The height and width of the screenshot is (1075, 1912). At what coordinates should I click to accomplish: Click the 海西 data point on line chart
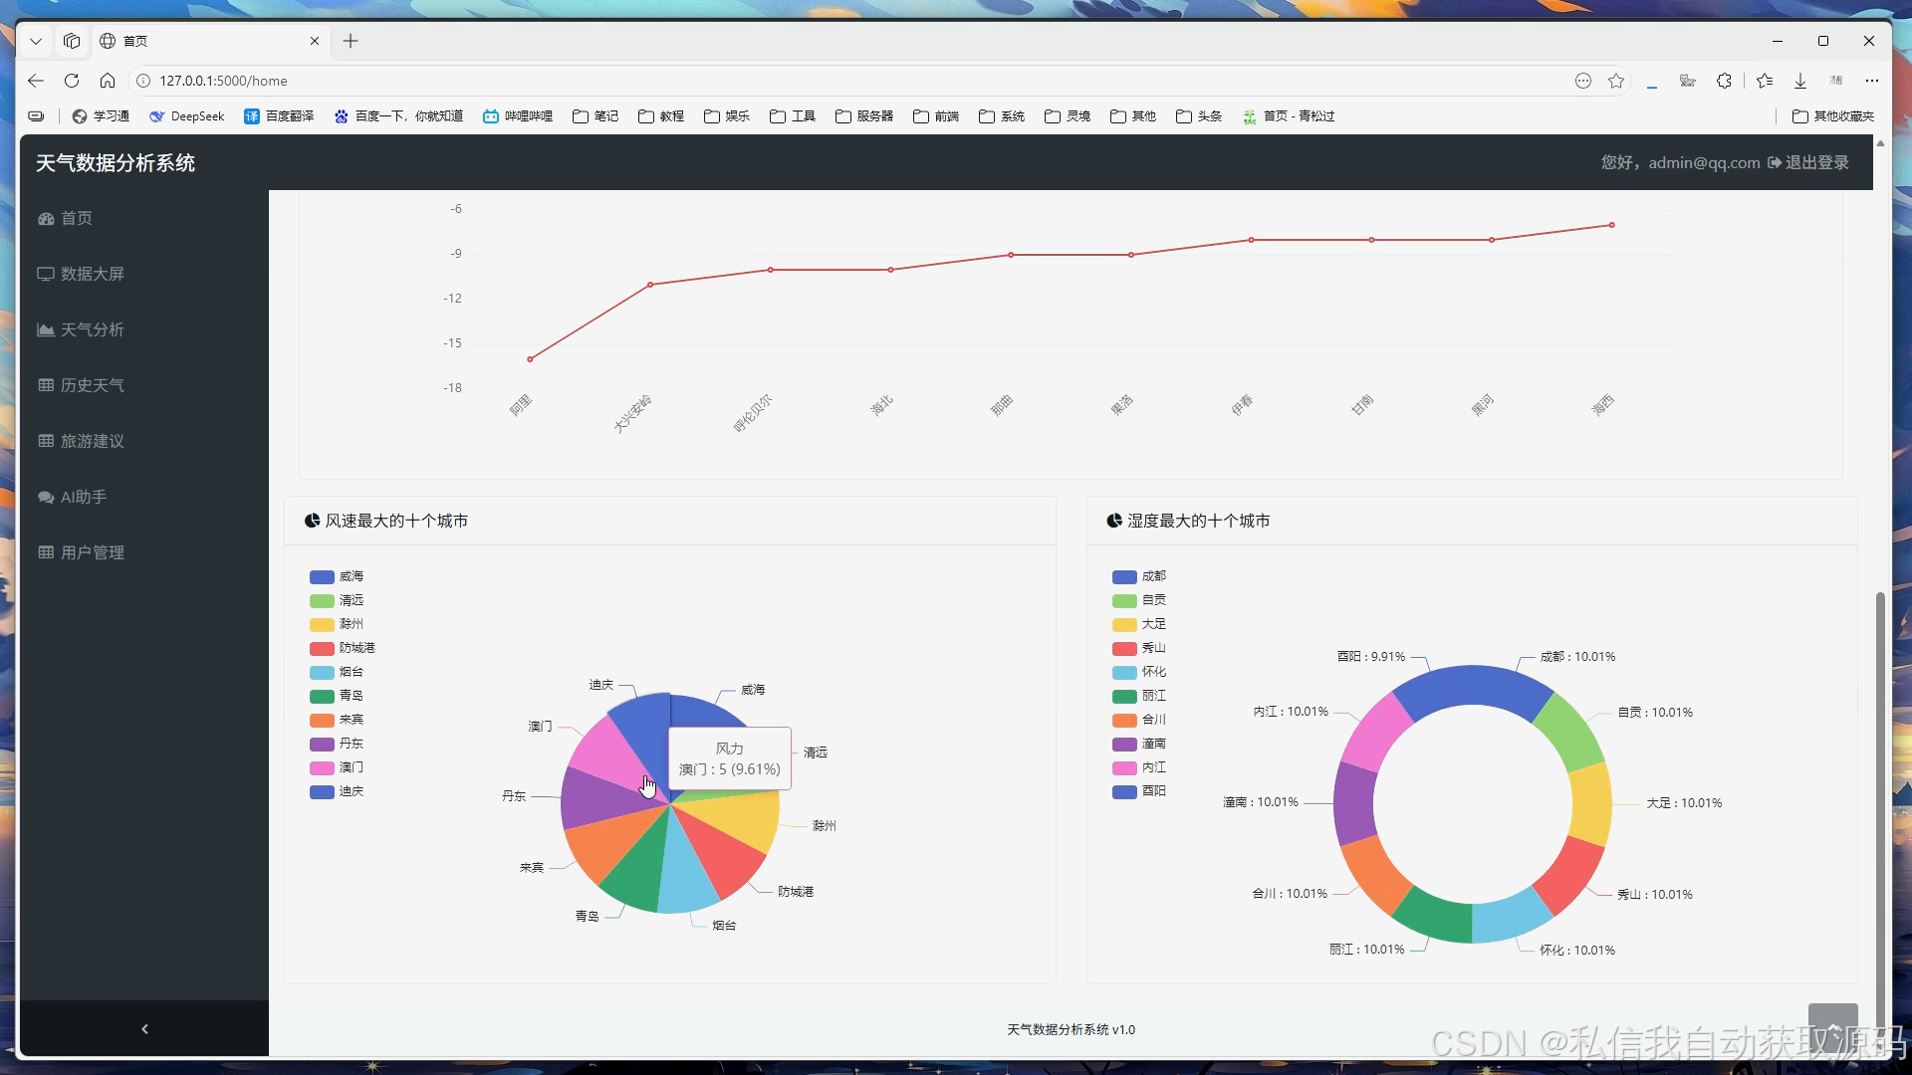[x=1612, y=225]
